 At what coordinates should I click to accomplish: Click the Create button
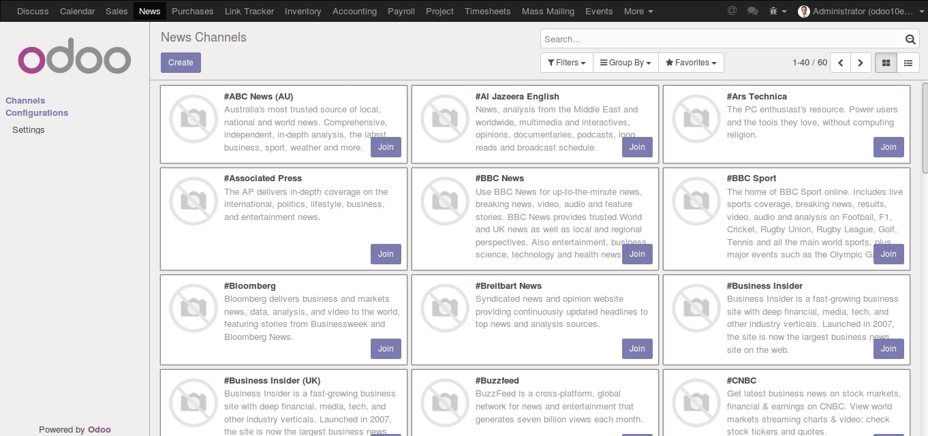(x=181, y=63)
